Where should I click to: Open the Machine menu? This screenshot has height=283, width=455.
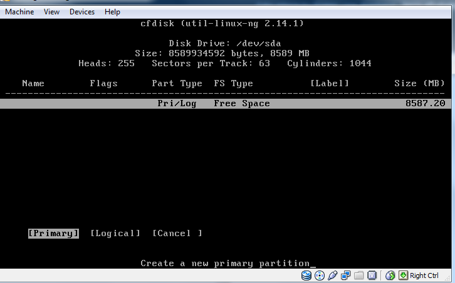click(19, 12)
